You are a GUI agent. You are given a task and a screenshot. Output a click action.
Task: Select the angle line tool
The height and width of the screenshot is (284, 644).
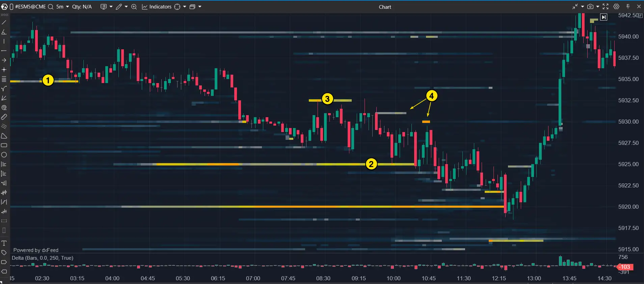[4, 32]
